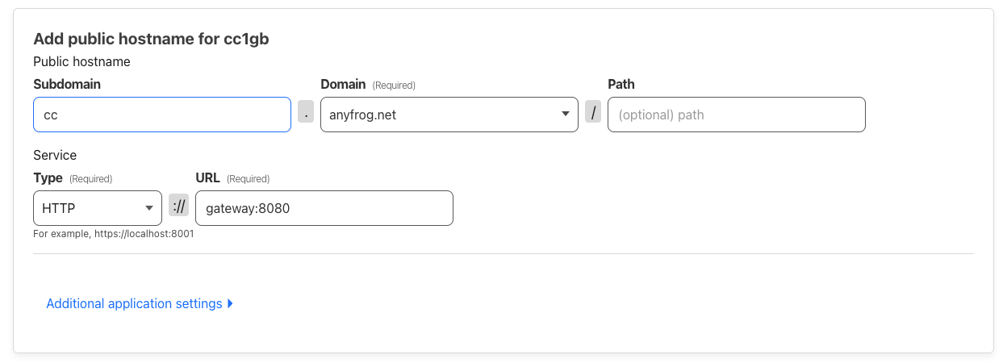Click the Subdomain text field containing cc
Screen dimensions: 1007x363
(161, 115)
